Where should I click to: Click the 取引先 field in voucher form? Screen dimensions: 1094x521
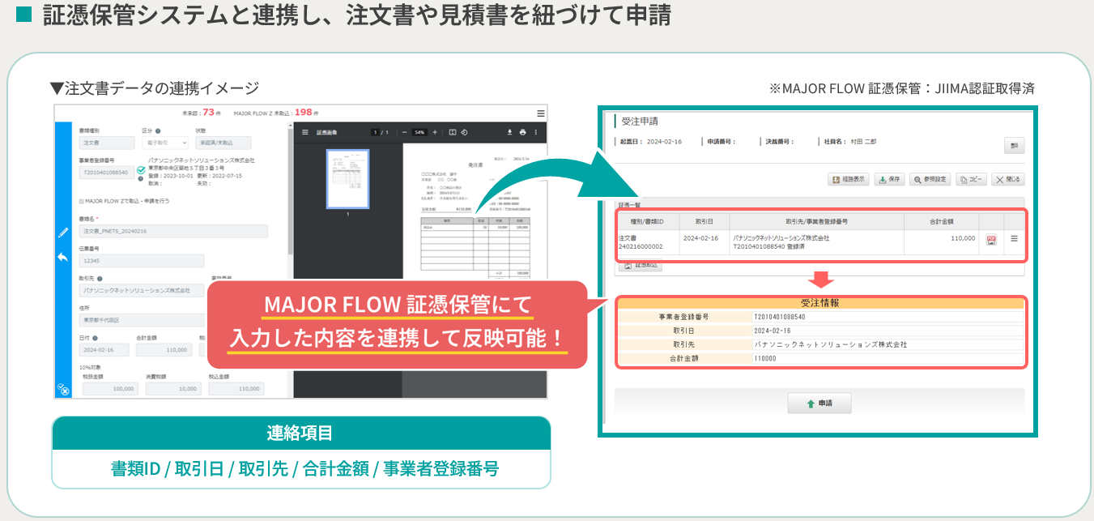[142, 290]
